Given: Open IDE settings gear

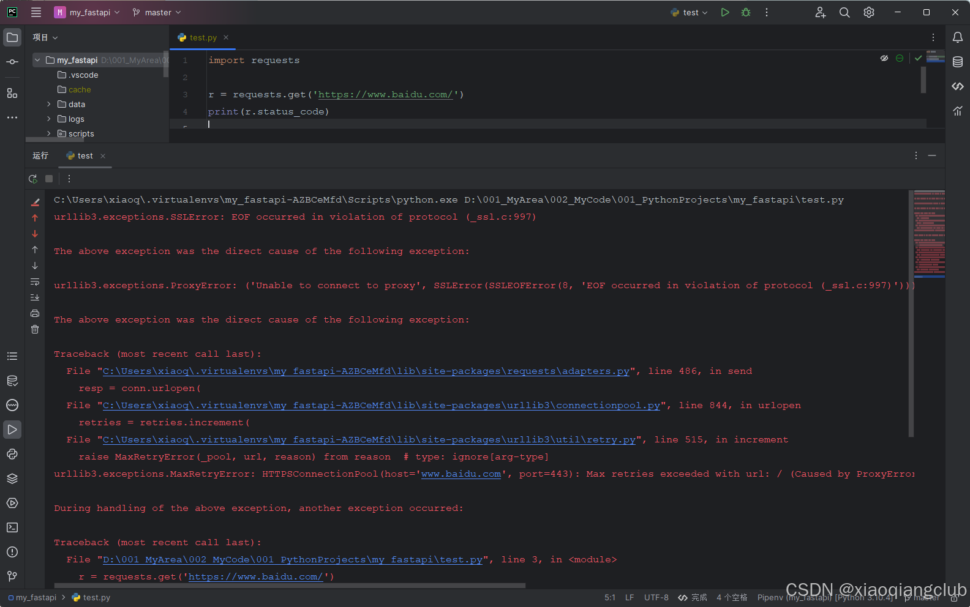Looking at the screenshot, I should click(869, 12).
